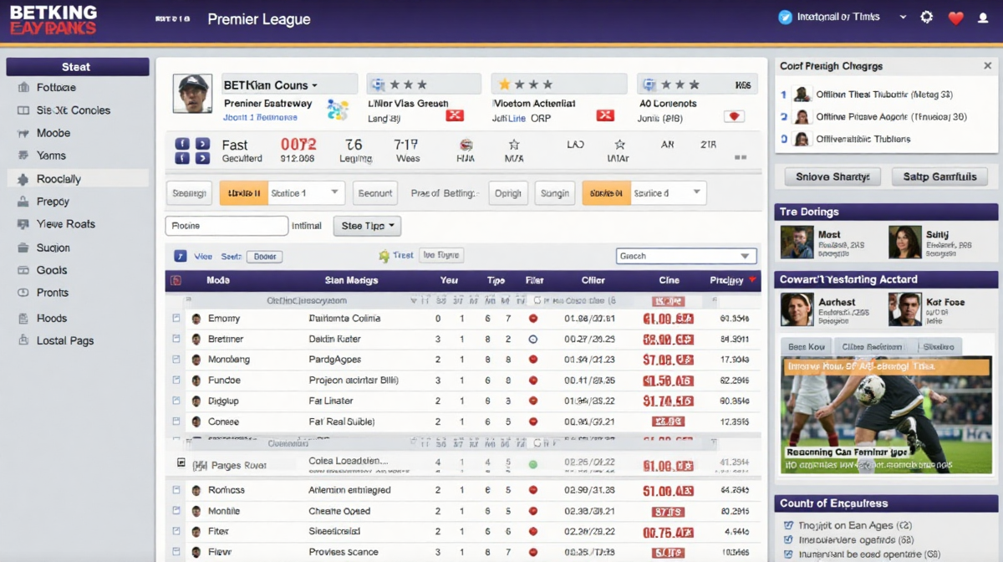
Task: Click the settings gear icon in header
Action: pos(926,18)
